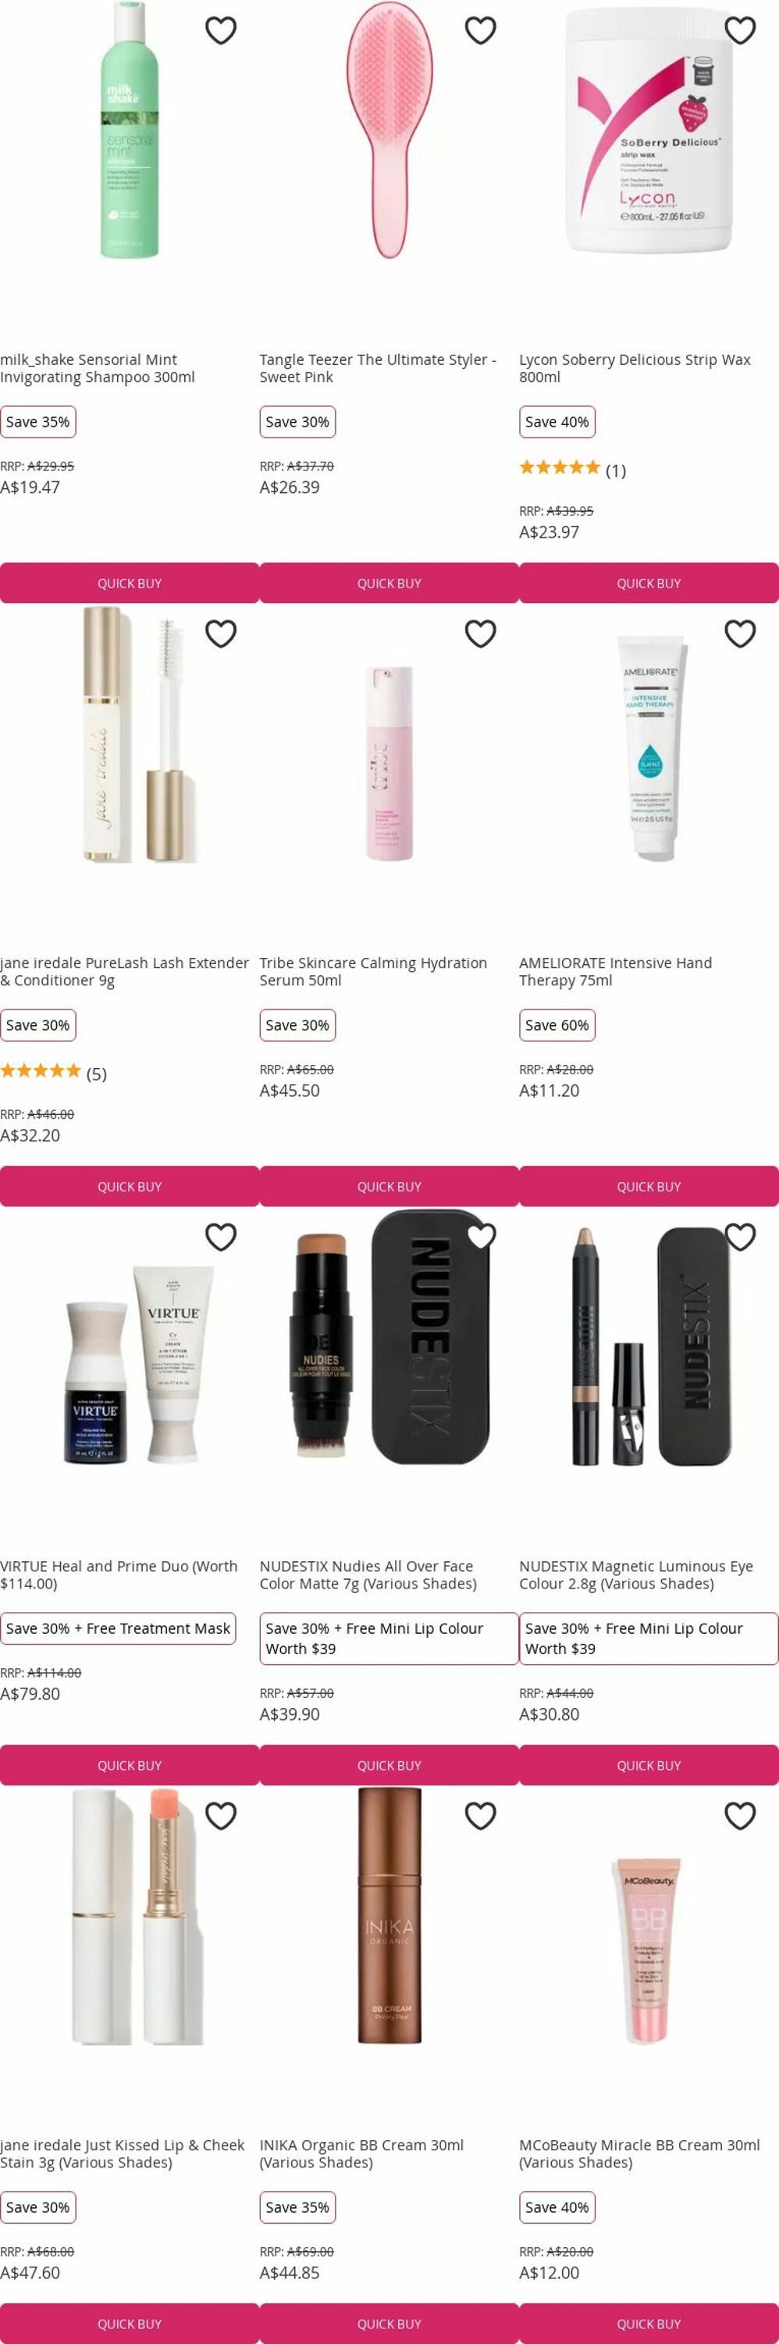This screenshot has height=2344, width=779.
Task: Quick buy AMELIORATE Intensive Hand Therapy
Action: [649, 1187]
